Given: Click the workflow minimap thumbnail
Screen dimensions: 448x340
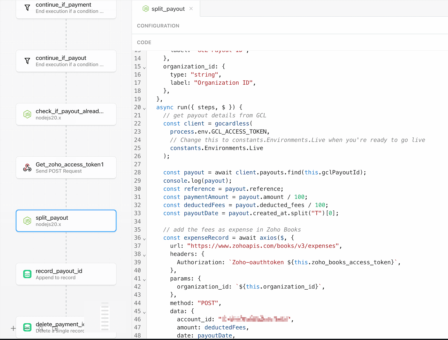Looking at the screenshot, I should 105,317.
